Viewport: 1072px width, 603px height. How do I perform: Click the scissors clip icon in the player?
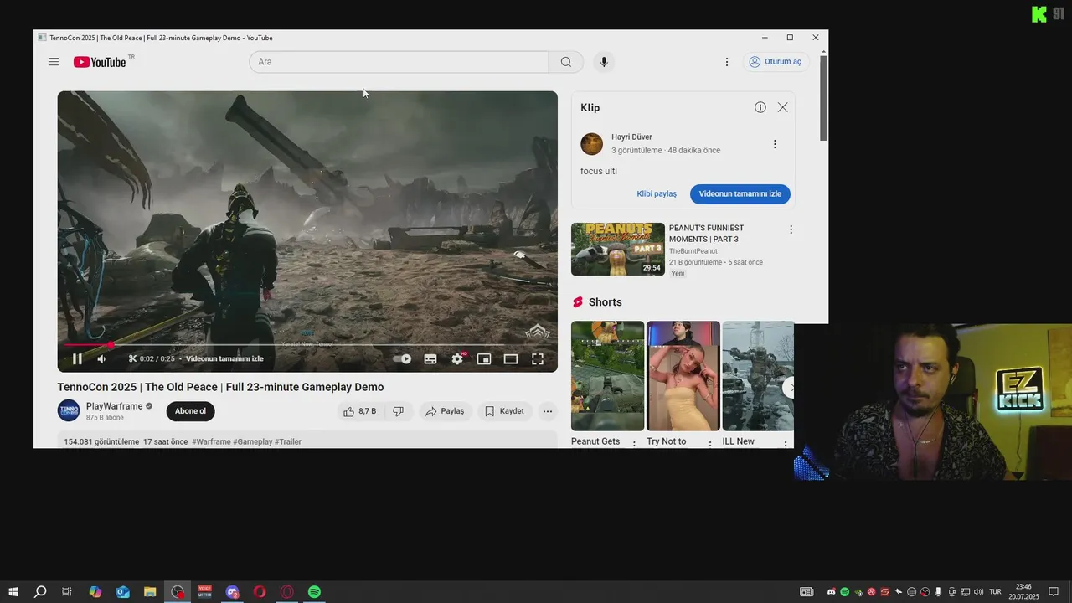click(x=132, y=359)
